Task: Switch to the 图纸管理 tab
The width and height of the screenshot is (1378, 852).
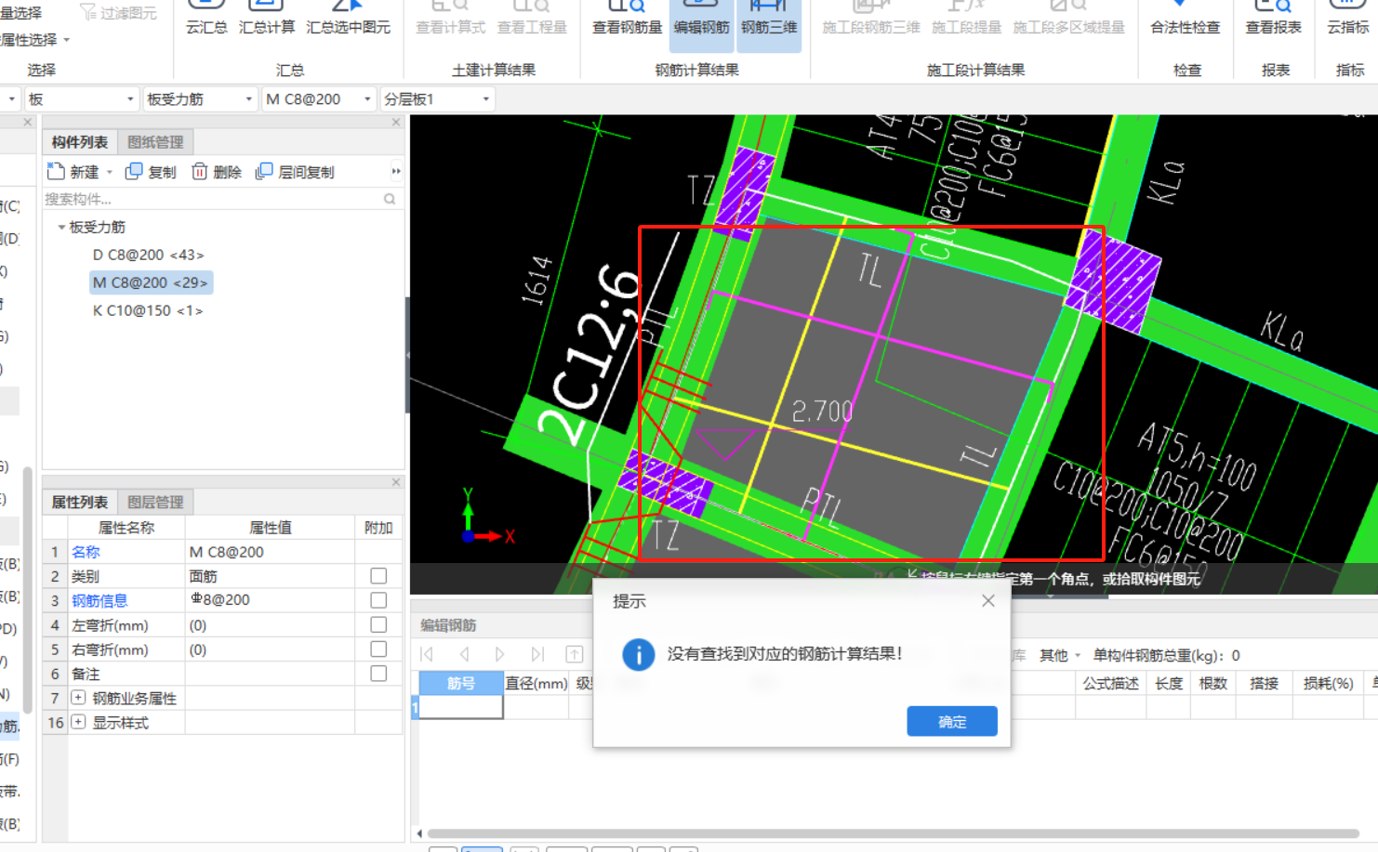Action: 155,142
